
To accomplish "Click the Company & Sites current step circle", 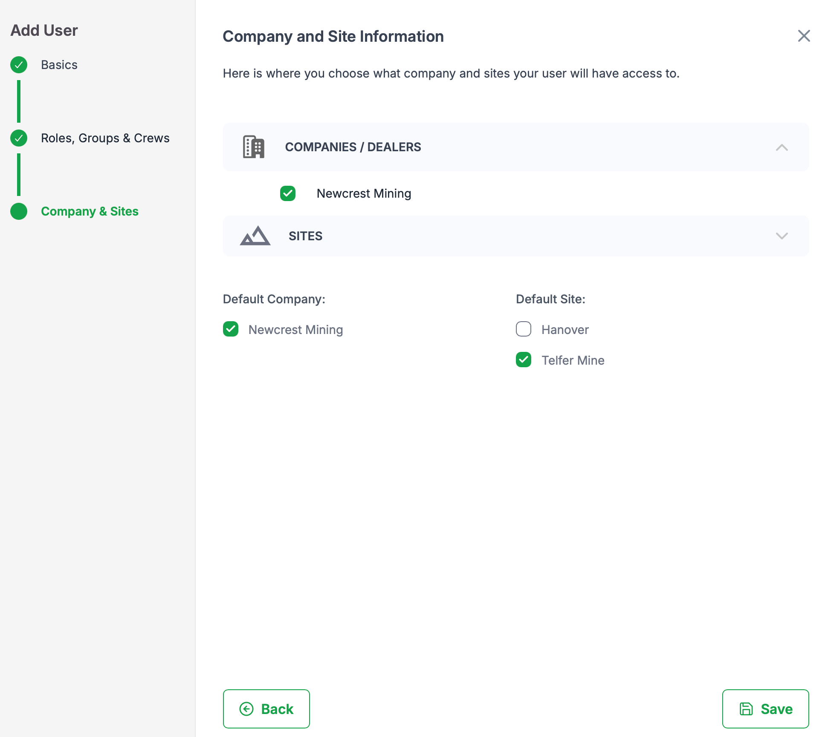I will [x=19, y=211].
